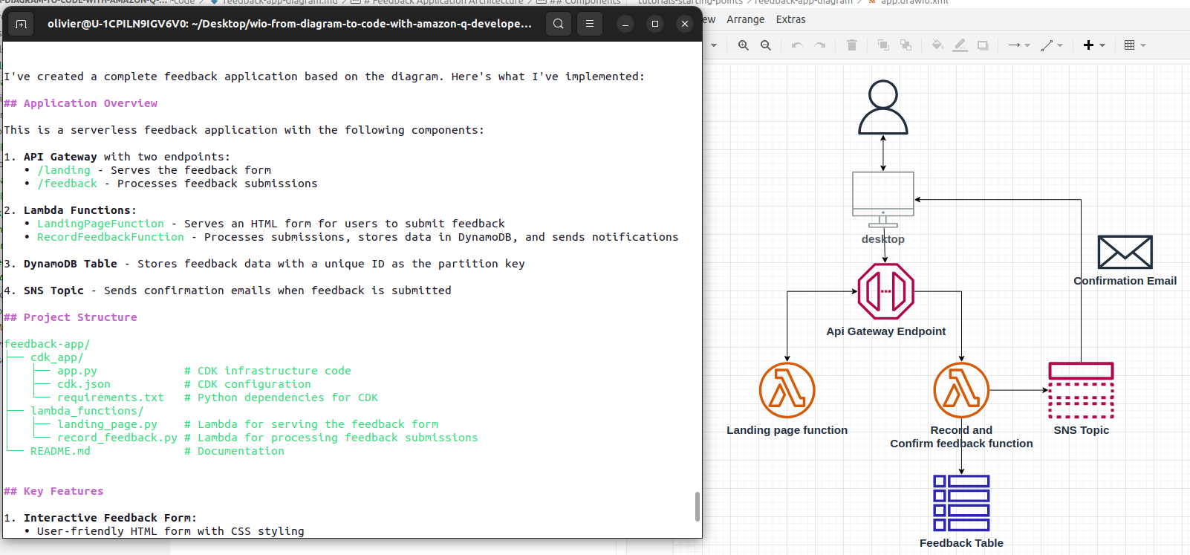The width and height of the screenshot is (1190, 555).
Task: Select the Landing page function Lambda icon
Action: click(x=787, y=390)
